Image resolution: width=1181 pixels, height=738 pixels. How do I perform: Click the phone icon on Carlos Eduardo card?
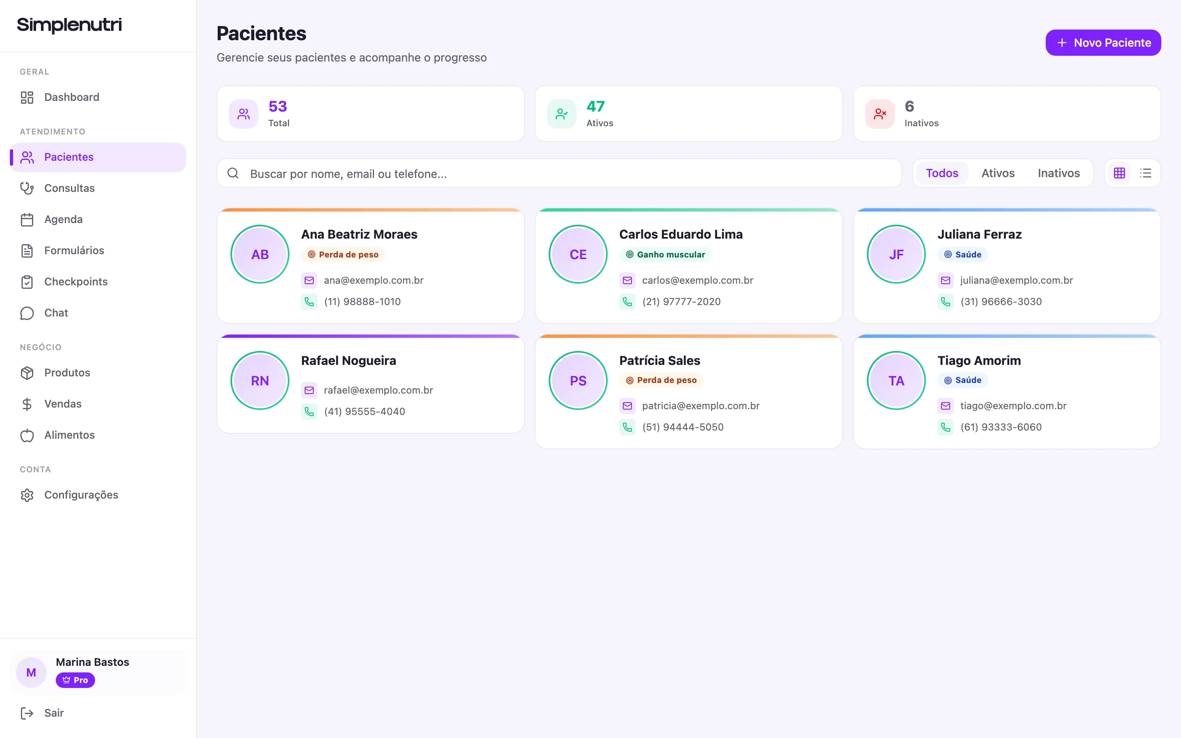(x=627, y=302)
